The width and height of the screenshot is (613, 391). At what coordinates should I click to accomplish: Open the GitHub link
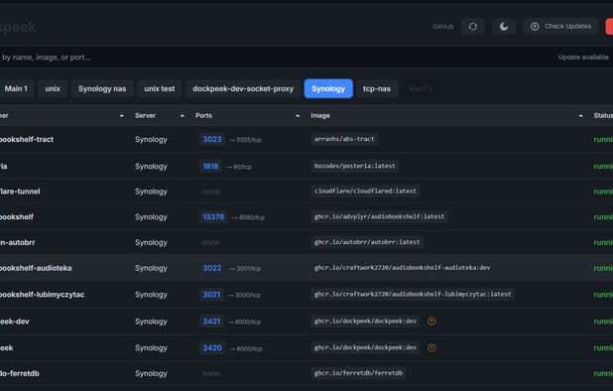(x=443, y=27)
